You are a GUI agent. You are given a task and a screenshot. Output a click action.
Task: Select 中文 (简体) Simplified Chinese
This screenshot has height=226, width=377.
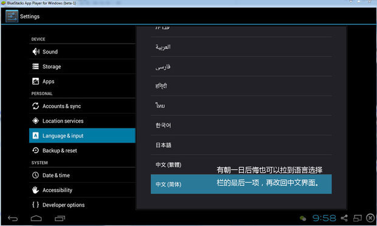pos(241,184)
